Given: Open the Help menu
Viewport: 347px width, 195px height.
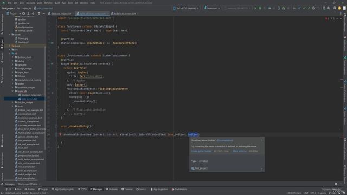Looking at the screenshot, I should (93, 3).
